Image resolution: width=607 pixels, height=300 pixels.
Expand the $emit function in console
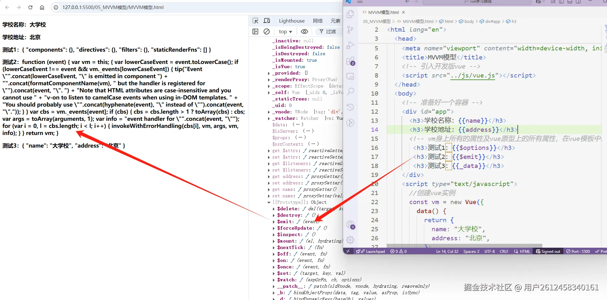pyautogui.click(x=274, y=222)
